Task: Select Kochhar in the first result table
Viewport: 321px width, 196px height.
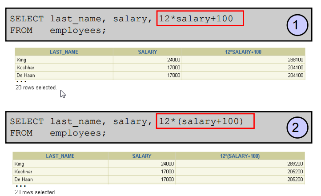Action: tap(25, 68)
